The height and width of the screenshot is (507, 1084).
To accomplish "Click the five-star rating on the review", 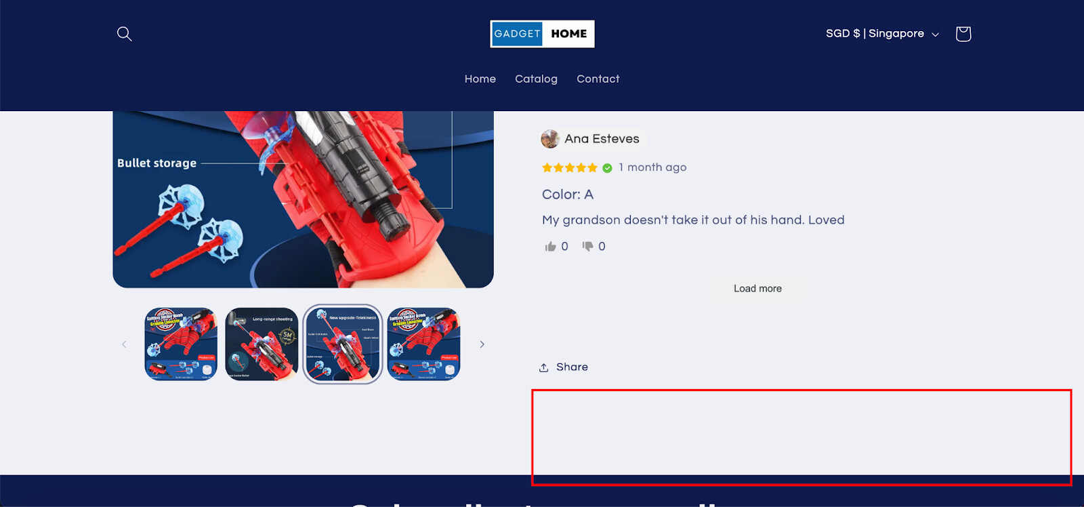I will [570, 168].
